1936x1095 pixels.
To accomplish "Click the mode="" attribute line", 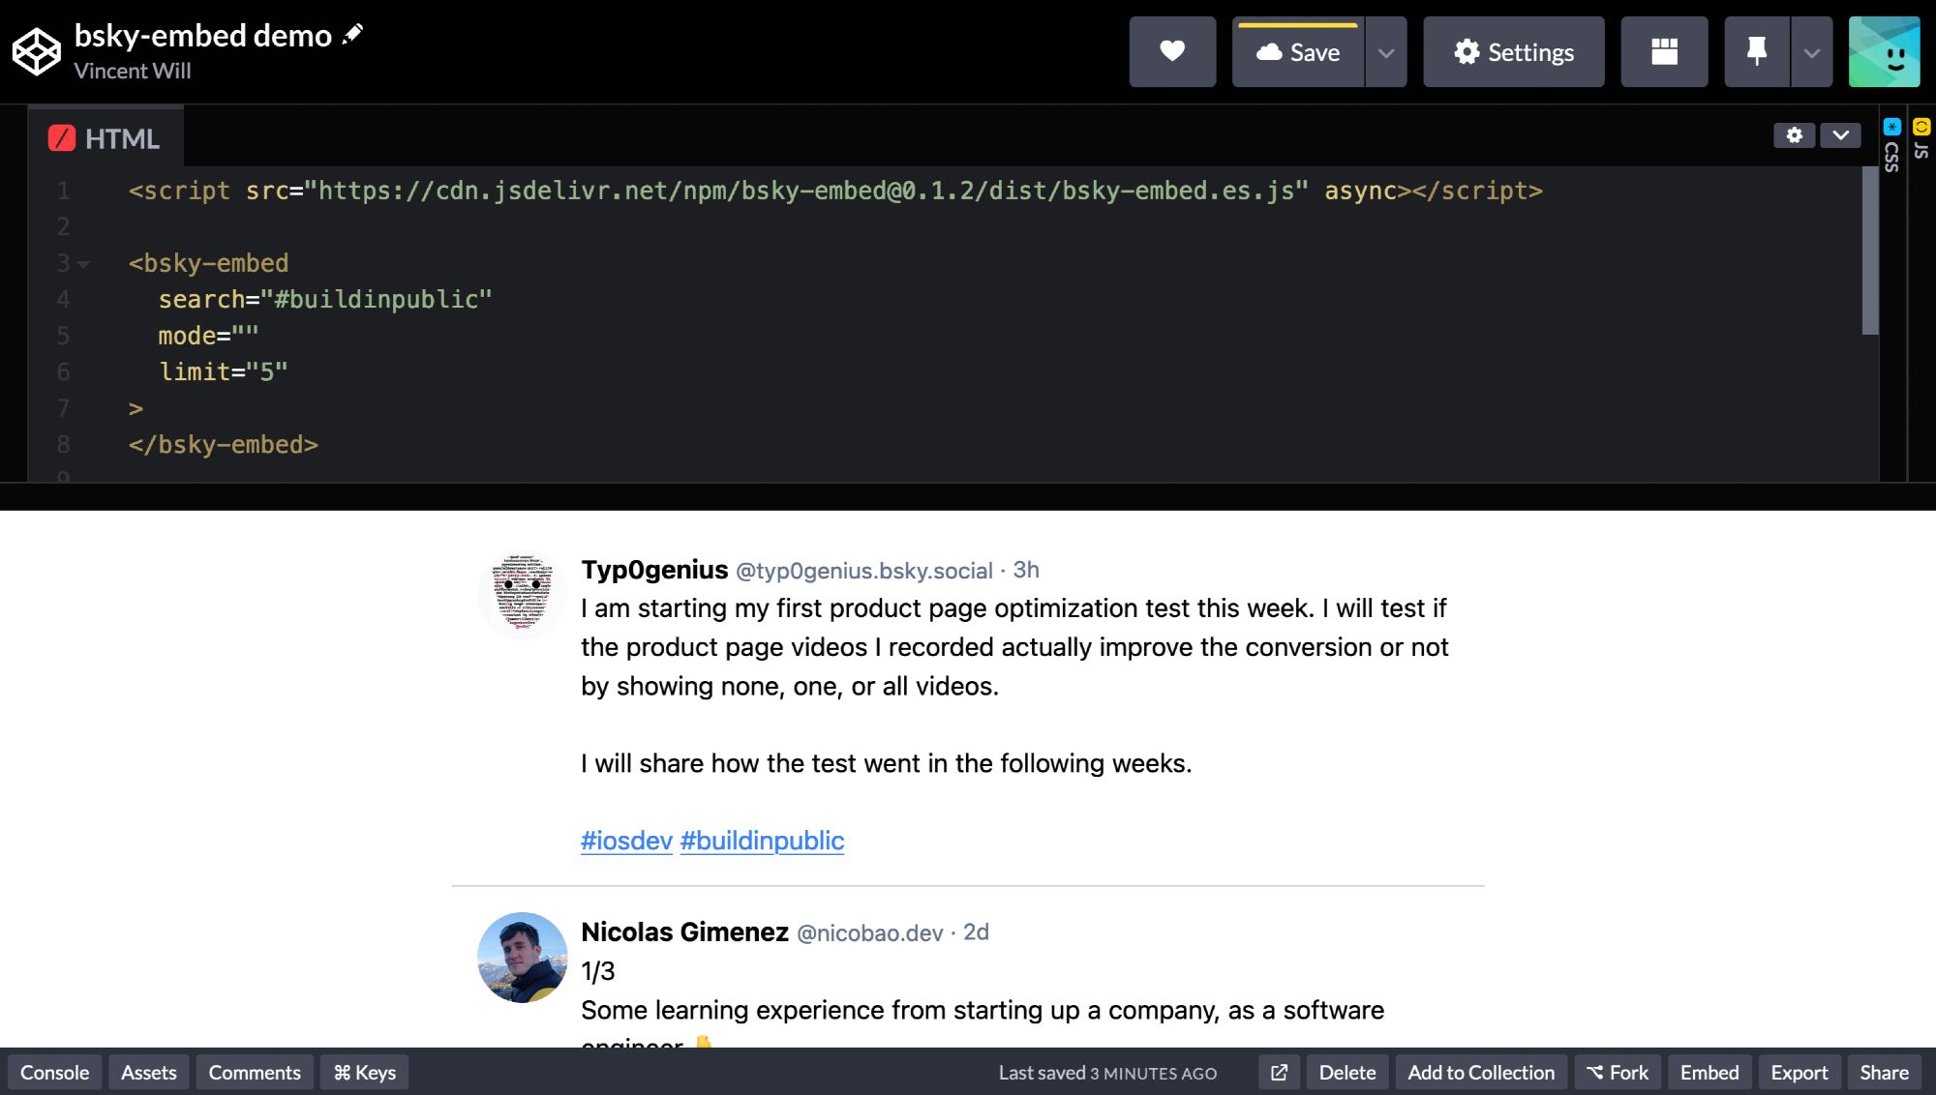I will [208, 336].
